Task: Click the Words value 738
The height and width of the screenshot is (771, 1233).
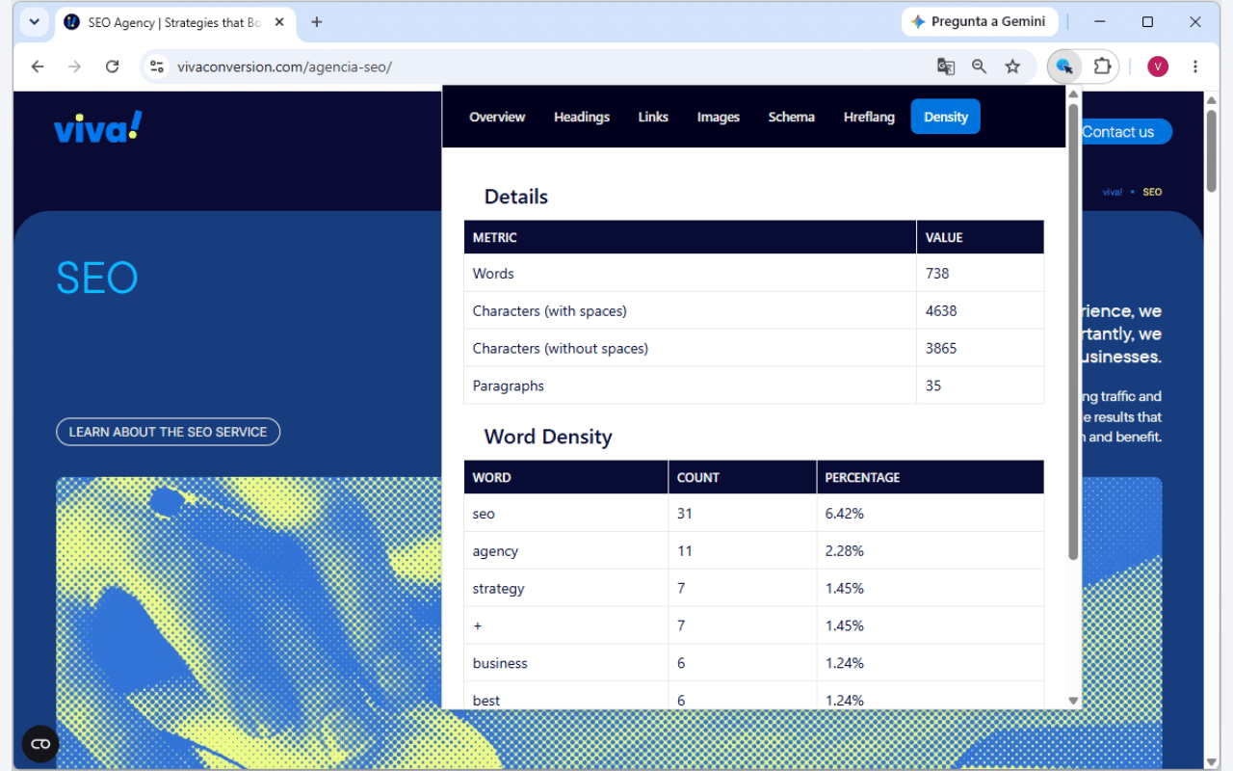Action: pyautogui.click(x=937, y=274)
